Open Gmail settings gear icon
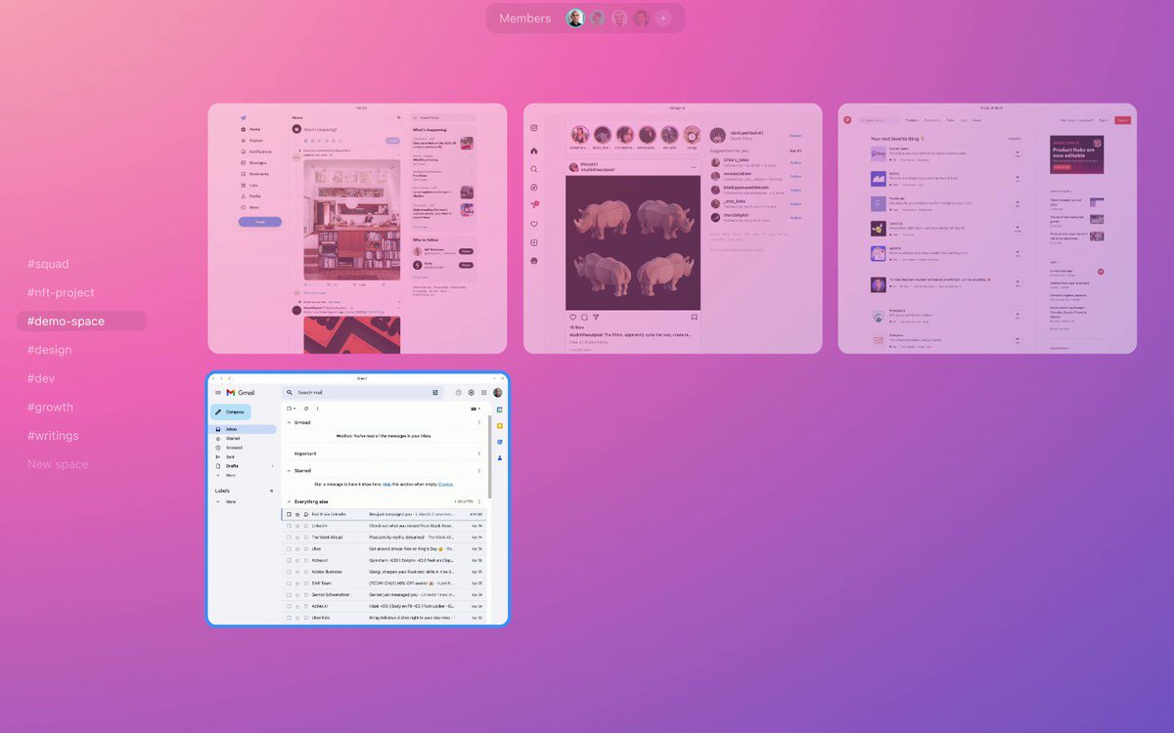The width and height of the screenshot is (1174, 733). tap(471, 392)
